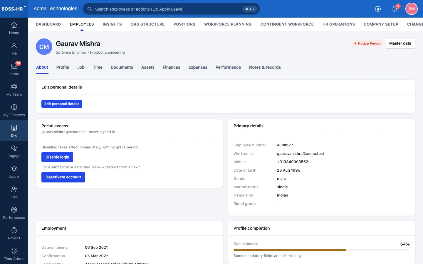The image size is (423, 264).
Task: Click the profile completeness progress bar
Action: click(322, 250)
